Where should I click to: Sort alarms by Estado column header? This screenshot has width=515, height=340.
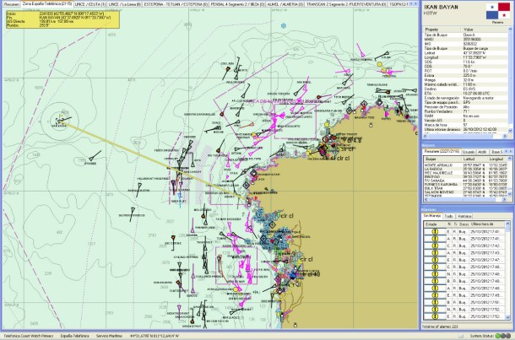point(435,224)
